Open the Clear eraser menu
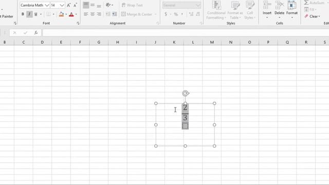Screen dimensions: 329x185 pos(312,16)
